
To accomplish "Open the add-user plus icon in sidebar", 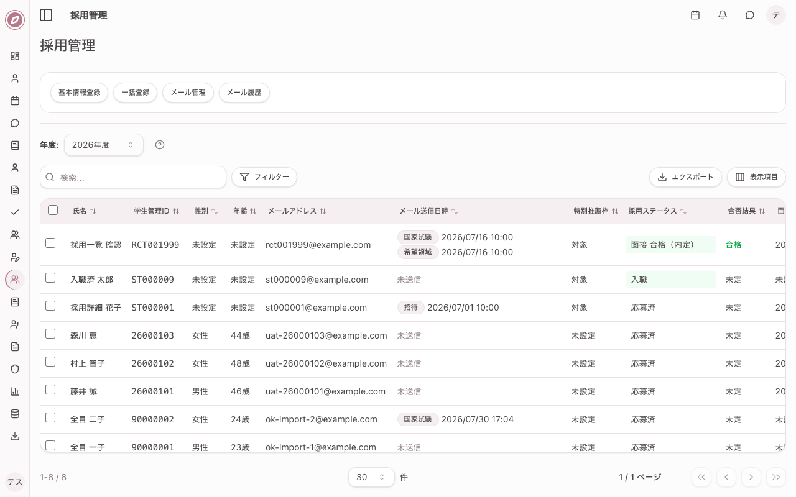I will click(15, 324).
